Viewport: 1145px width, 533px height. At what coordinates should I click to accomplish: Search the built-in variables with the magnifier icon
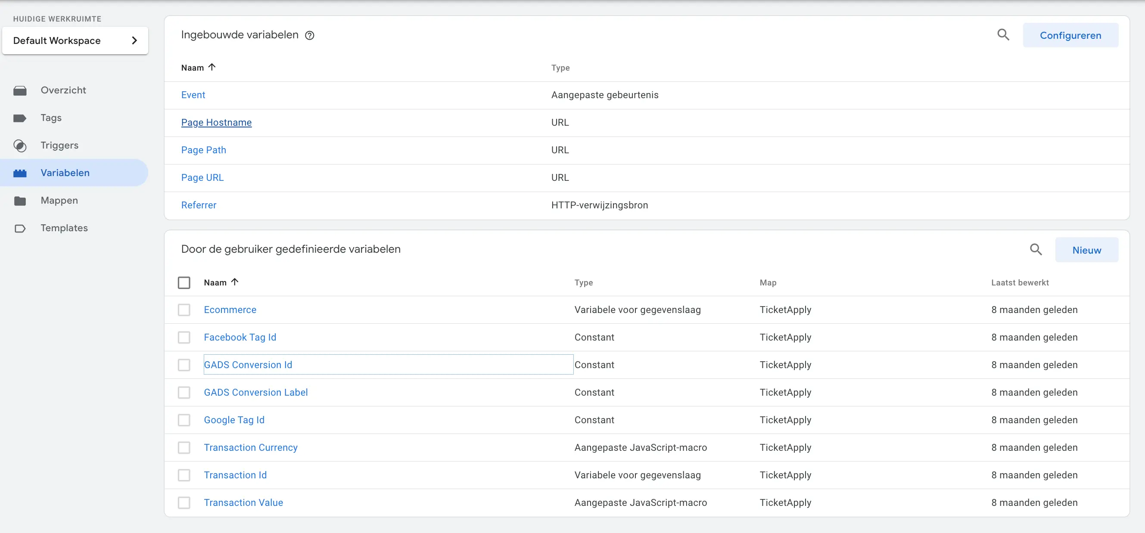click(1003, 34)
